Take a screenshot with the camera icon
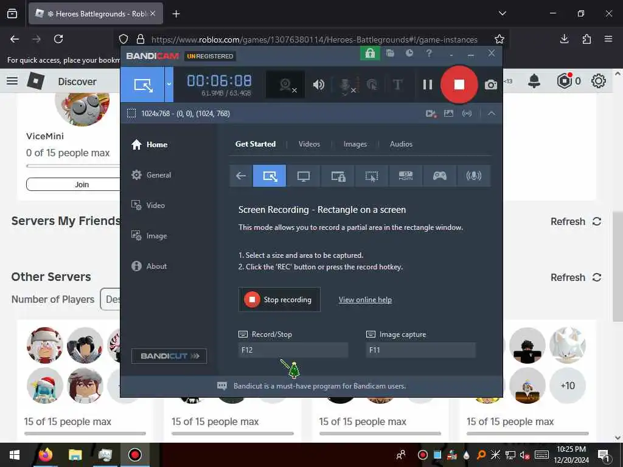The height and width of the screenshot is (467, 623). (491, 85)
